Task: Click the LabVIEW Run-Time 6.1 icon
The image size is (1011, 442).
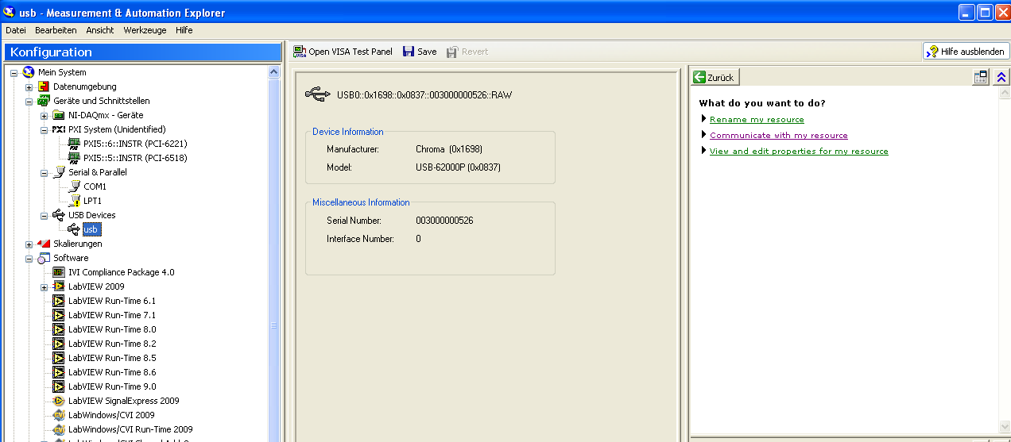Action: click(59, 301)
